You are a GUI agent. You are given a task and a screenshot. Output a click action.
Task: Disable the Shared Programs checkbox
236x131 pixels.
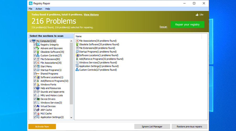pyautogui.click(x=35, y=74)
